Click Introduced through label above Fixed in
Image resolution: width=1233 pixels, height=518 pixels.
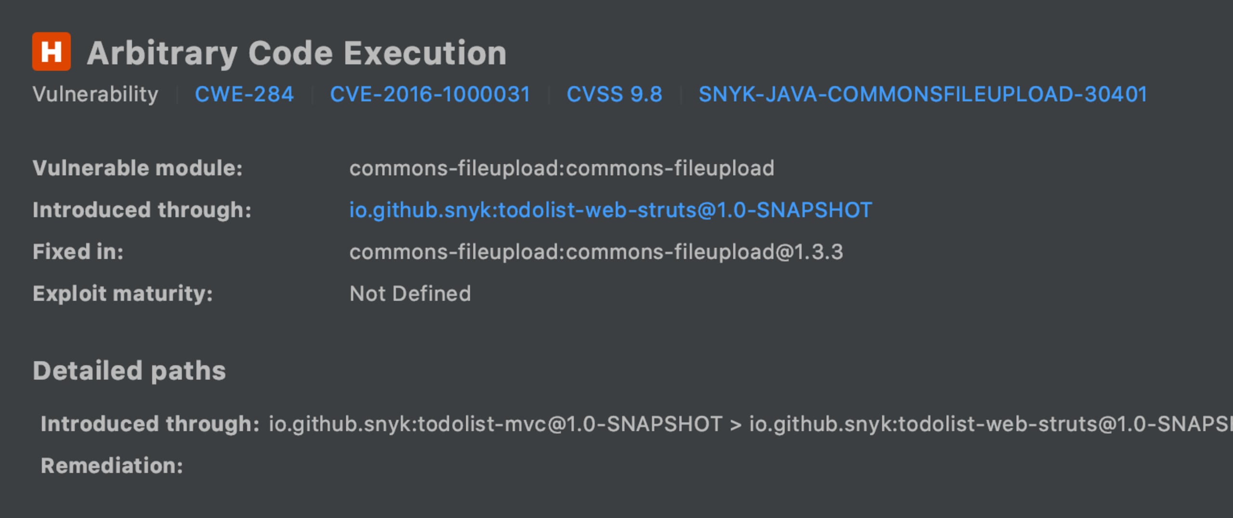point(142,210)
